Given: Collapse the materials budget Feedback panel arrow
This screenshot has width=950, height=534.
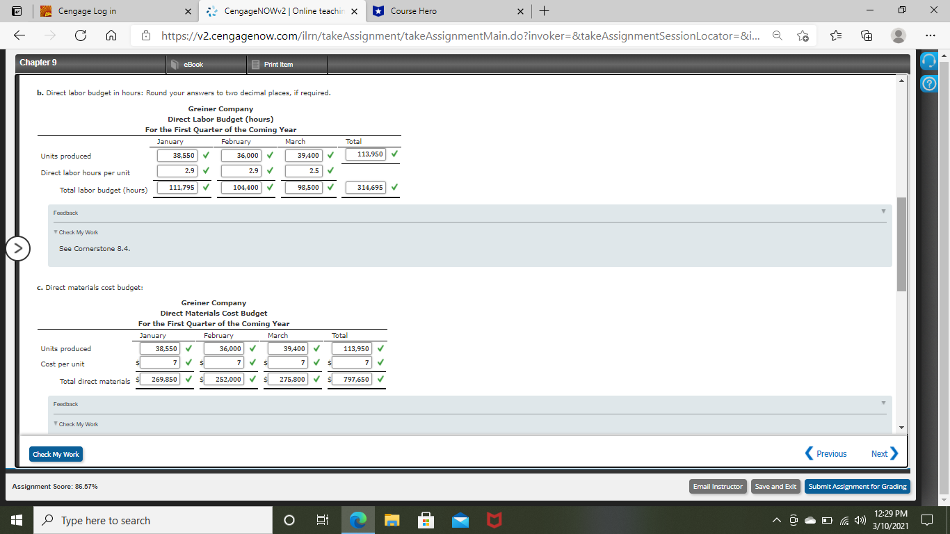Looking at the screenshot, I should tap(884, 403).
